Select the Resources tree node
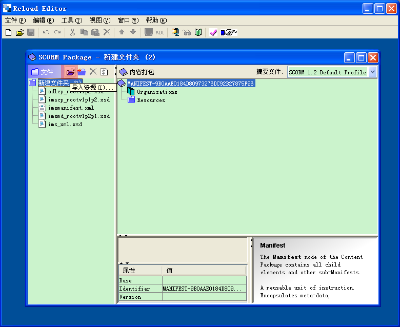The width and height of the screenshot is (400, 327). (151, 100)
